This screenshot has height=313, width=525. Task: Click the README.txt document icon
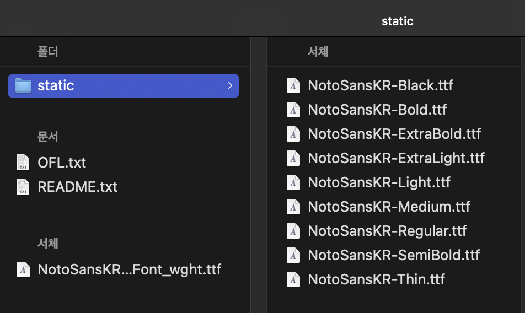tap(23, 187)
